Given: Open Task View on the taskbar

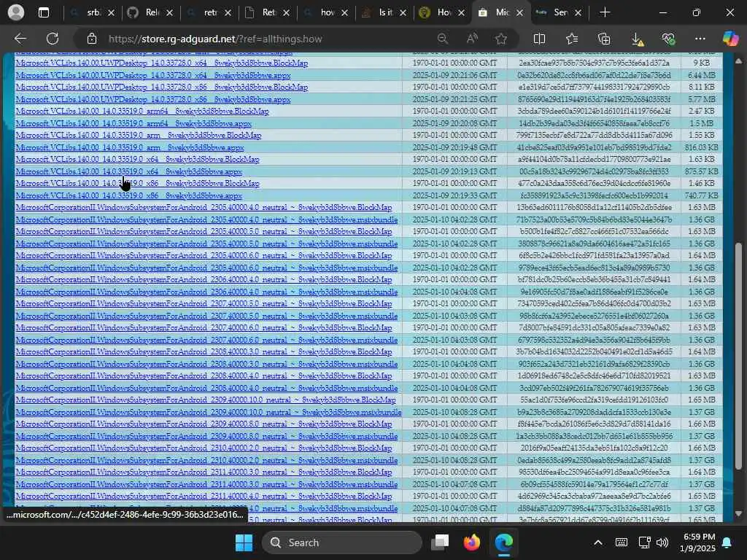Looking at the screenshot, I should tap(440, 542).
